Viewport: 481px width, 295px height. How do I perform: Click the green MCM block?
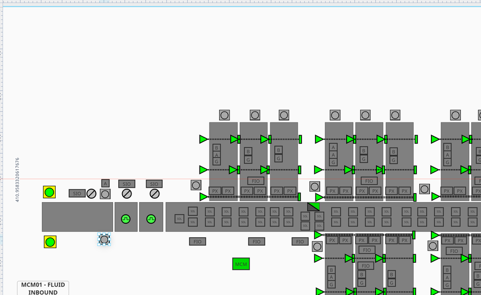click(x=241, y=264)
